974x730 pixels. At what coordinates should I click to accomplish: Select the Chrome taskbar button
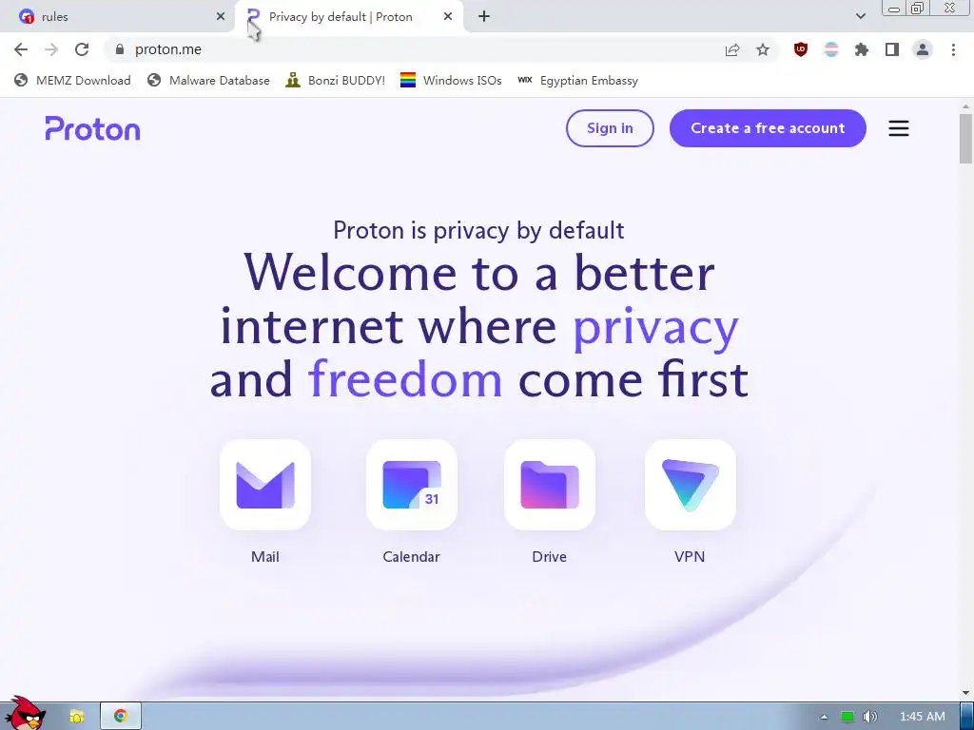tap(121, 717)
